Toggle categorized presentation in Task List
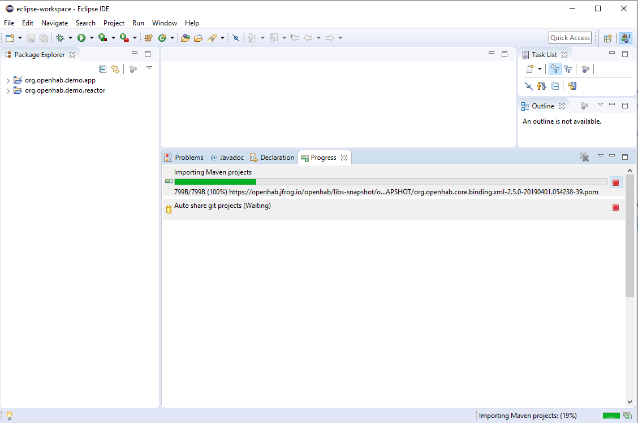Image resolution: width=638 pixels, height=423 pixels. click(555, 68)
